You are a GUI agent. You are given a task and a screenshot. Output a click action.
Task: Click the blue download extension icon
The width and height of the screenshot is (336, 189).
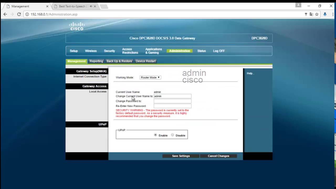point(325,14)
